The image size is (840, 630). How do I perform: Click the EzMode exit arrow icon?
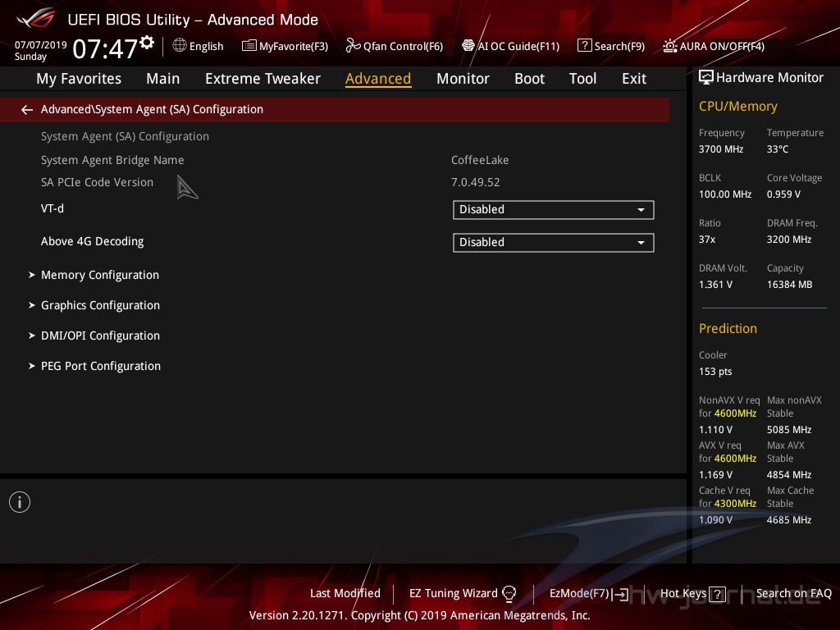(621, 594)
